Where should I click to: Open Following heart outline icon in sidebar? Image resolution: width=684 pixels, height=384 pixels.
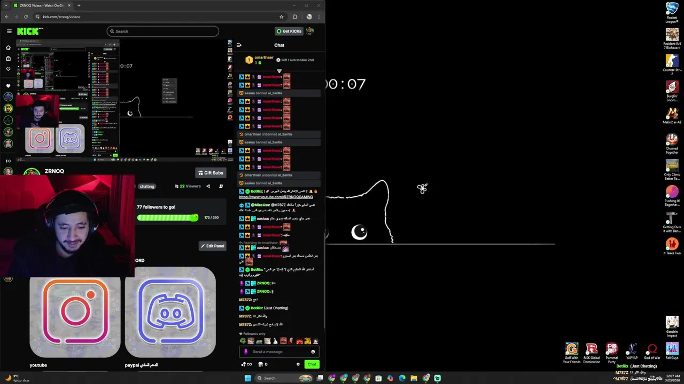click(x=8, y=69)
